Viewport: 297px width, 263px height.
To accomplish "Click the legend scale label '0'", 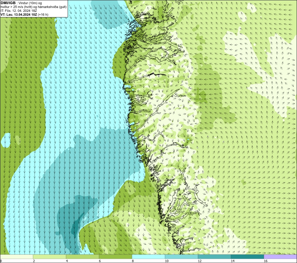I will point(1,261).
